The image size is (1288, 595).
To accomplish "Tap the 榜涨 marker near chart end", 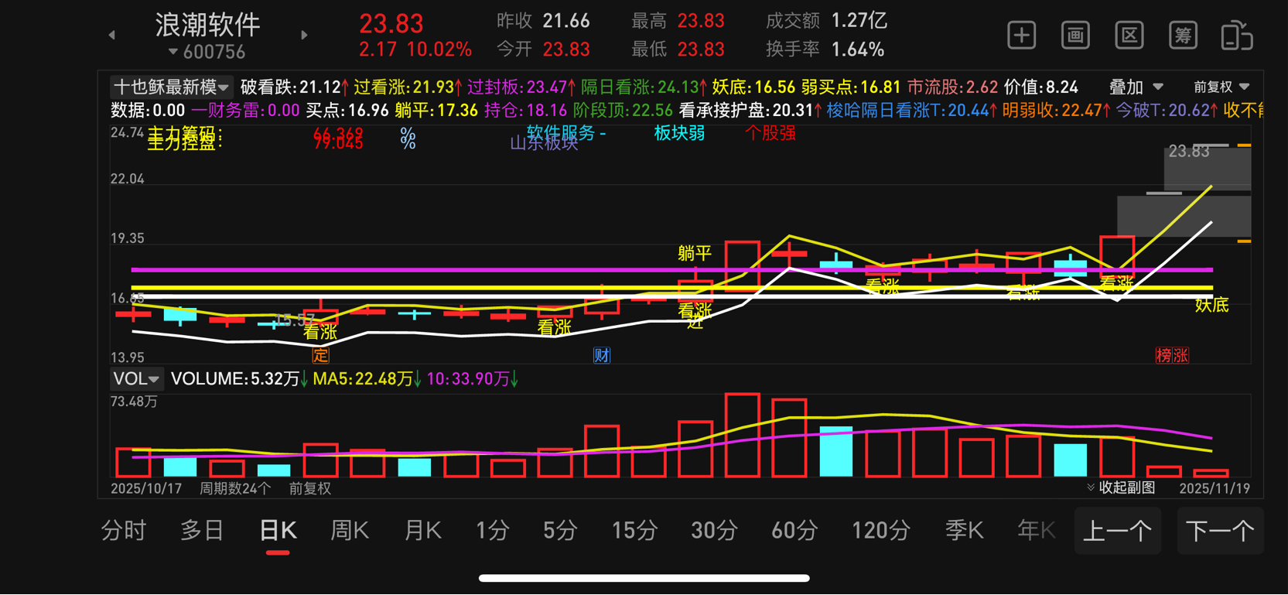I will pyautogui.click(x=1172, y=355).
